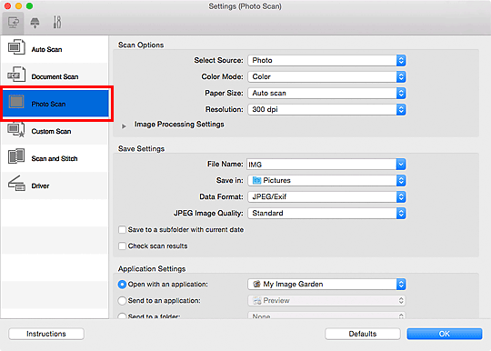Enable Check scan results checkbox
The height and width of the screenshot is (351, 491).
[122, 246]
